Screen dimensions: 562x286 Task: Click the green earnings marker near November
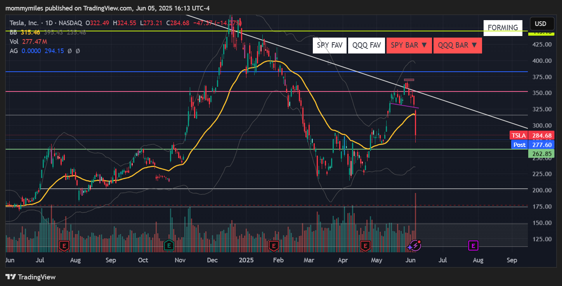coord(169,245)
